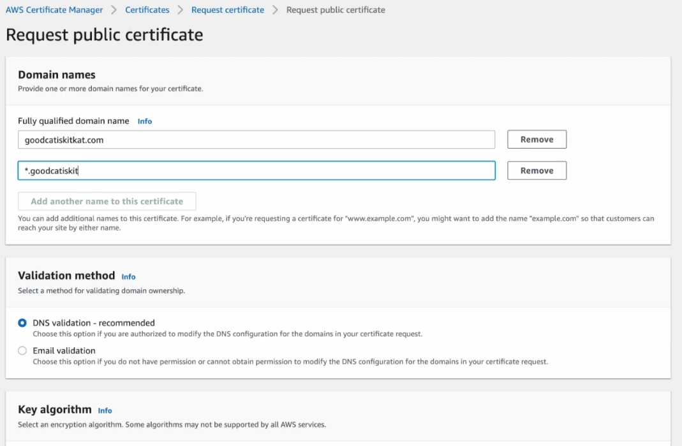Click 'Select an encryption algorithm' description text
This screenshot has width=682, height=446.
coord(172,425)
